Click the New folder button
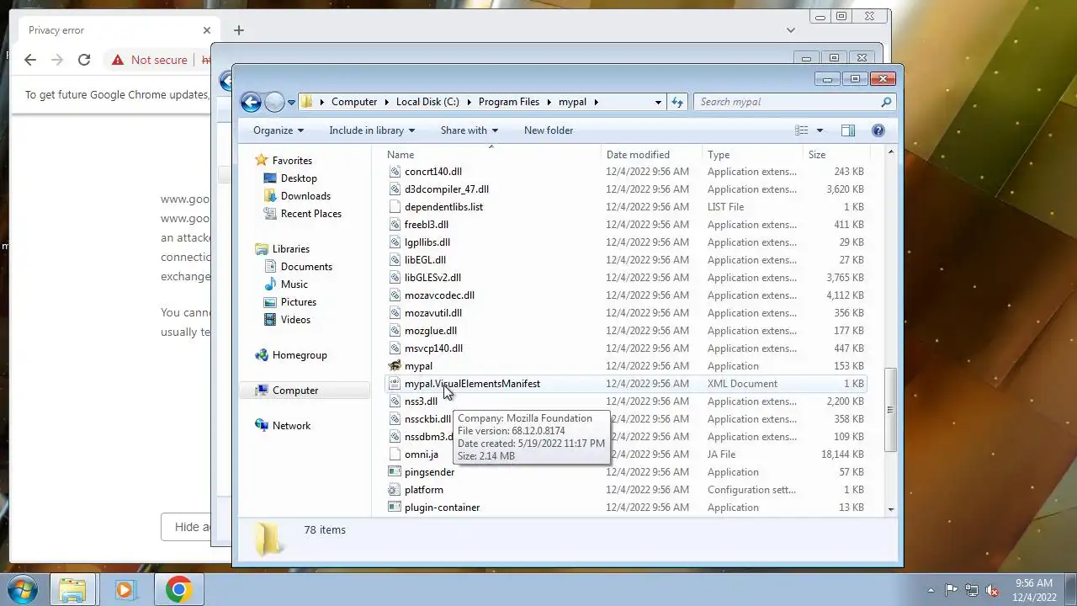The height and width of the screenshot is (606, 1077). 549,130
